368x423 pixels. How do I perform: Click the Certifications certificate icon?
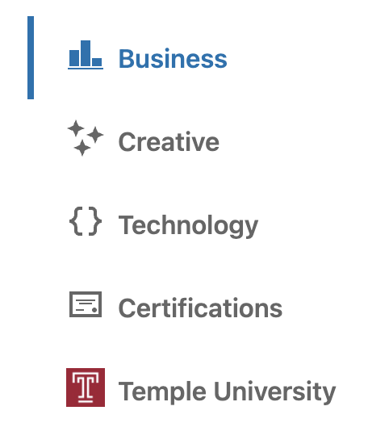click(86, 304)
